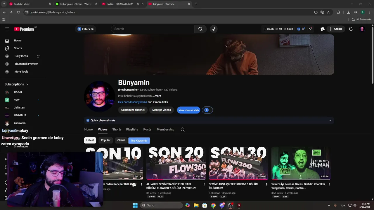This screenshot has height=210, width=374.
Task: Click the YouTube search input field
Action: tap(153, 29)
